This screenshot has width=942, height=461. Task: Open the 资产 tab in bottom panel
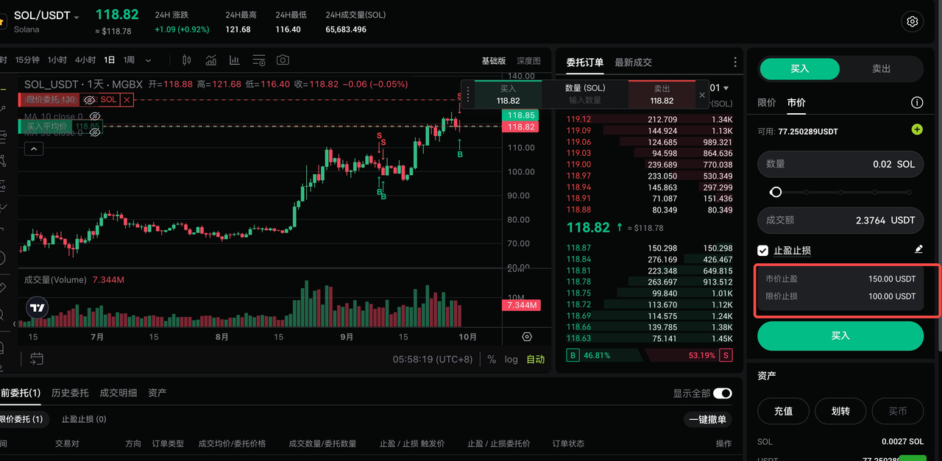tap(157, 393)
